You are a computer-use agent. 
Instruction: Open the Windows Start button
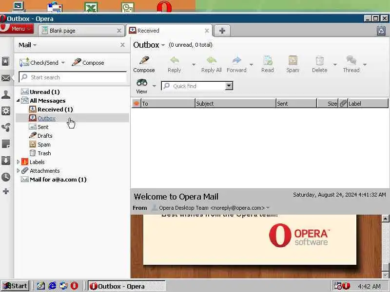15,286
